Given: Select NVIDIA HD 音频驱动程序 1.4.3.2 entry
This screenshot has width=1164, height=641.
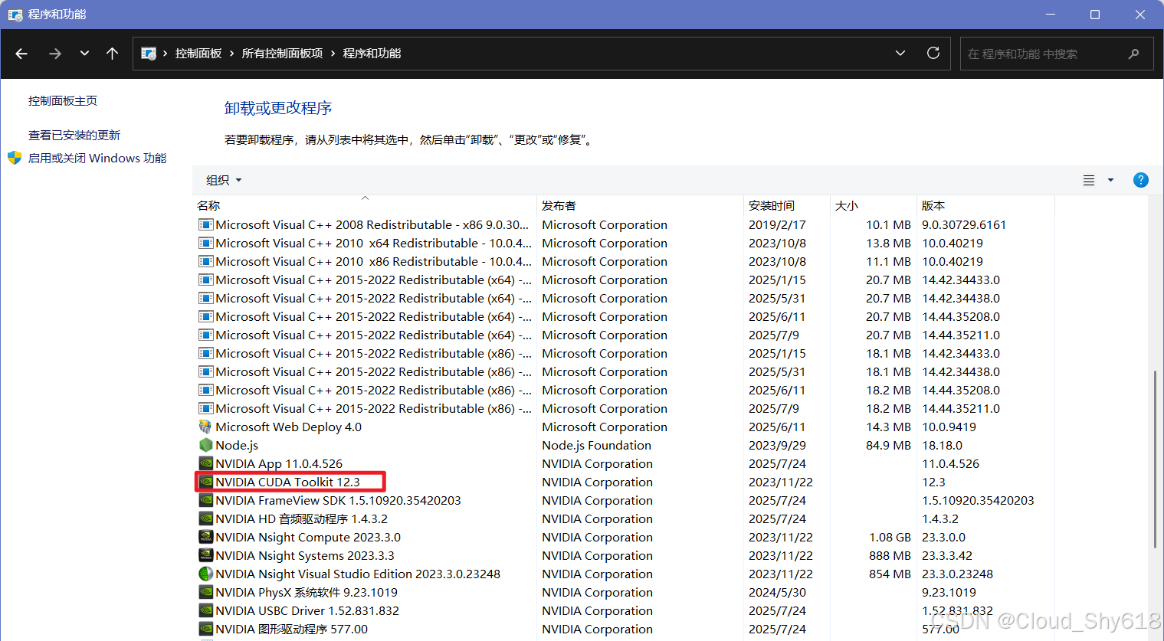Looking at the screenshot, I should tap(302, 518).
